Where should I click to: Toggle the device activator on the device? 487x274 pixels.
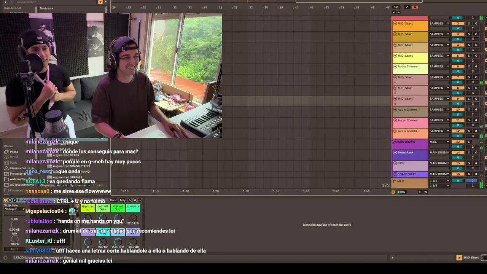click(x=5, y=200)
